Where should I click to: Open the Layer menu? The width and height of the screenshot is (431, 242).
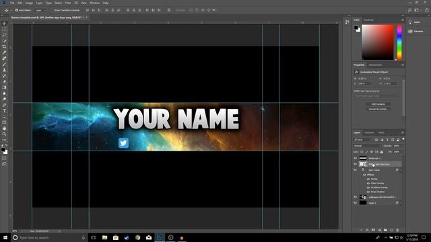pos(39,3)
